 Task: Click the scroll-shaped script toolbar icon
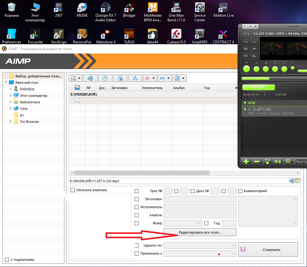pyautogui.click(x=177, y=78)
